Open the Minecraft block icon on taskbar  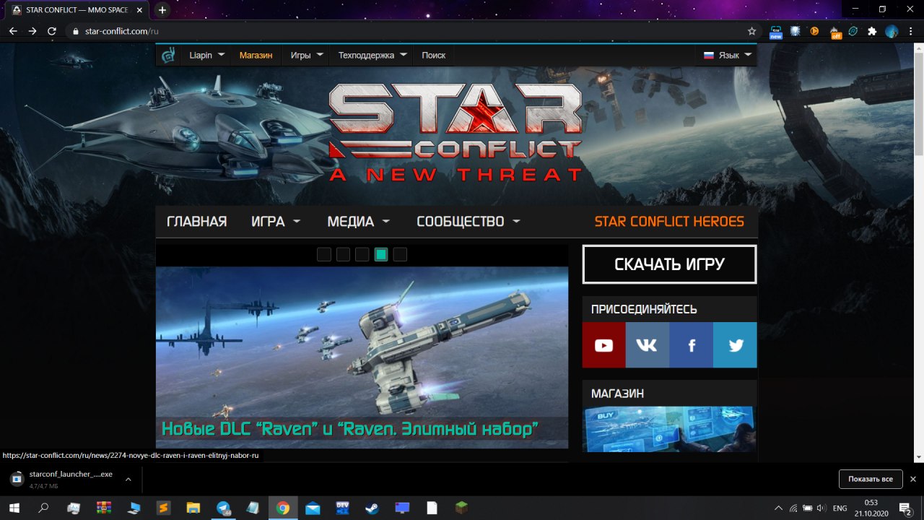[x=461, y=508]
